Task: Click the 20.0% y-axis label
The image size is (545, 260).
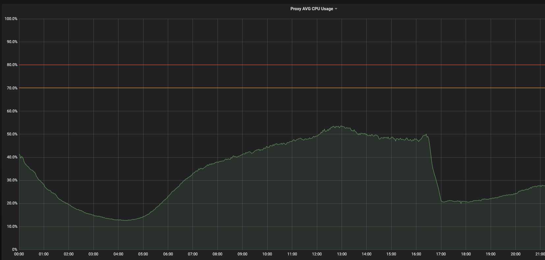Action: (x=12, y=203)
